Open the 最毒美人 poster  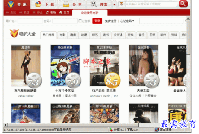pos(177,66)
